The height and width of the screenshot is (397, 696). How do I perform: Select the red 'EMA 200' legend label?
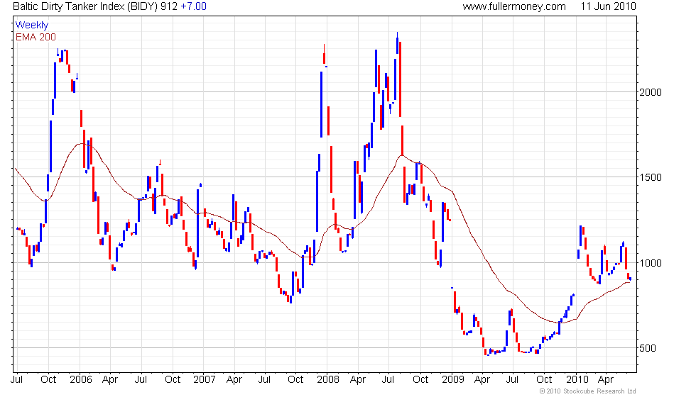[x=36, y=37]
